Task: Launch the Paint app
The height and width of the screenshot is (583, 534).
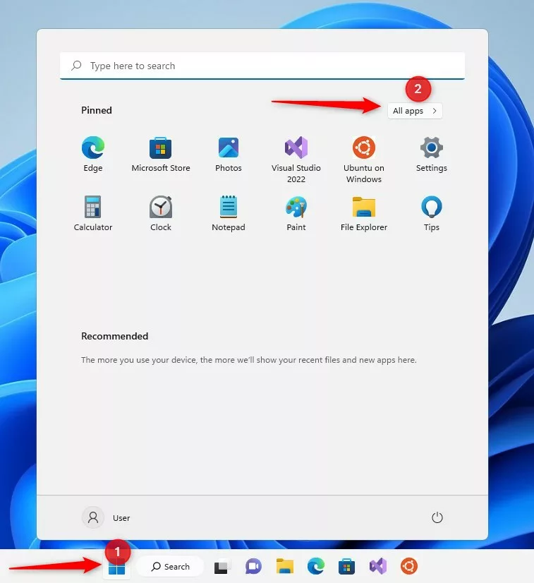Action: pos(296,213)
